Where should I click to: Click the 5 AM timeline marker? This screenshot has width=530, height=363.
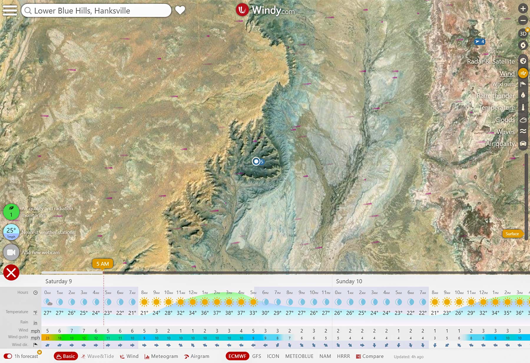point(102,264)
